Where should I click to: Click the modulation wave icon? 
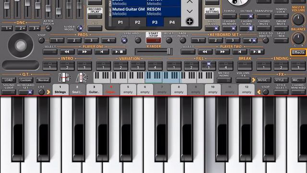tap(81, 77)
